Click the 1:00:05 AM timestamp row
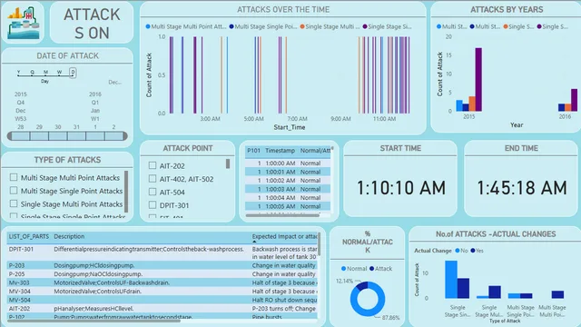 (288, 206)
